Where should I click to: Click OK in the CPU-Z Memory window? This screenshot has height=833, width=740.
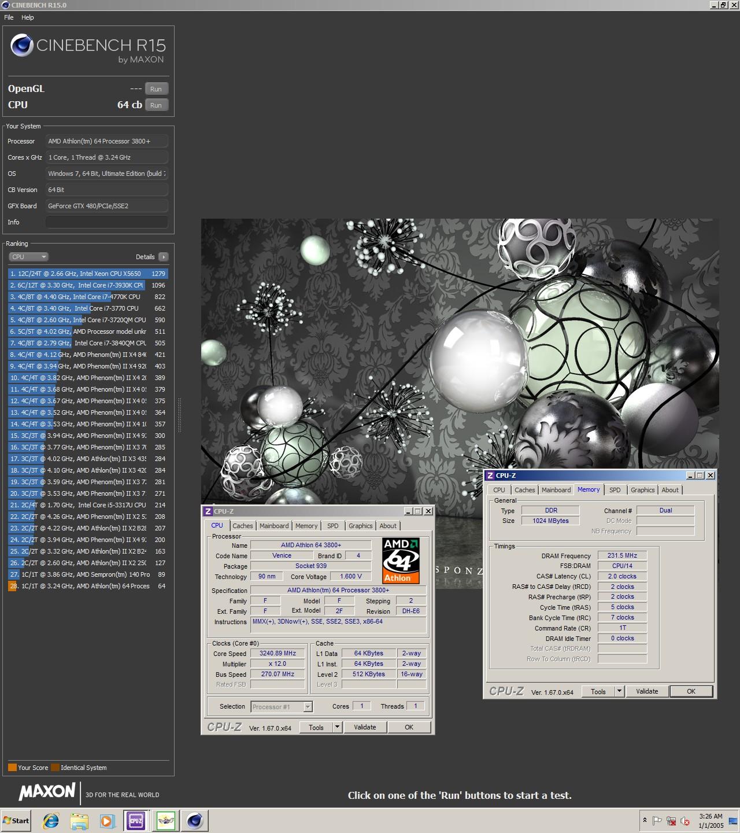point(691,692)
